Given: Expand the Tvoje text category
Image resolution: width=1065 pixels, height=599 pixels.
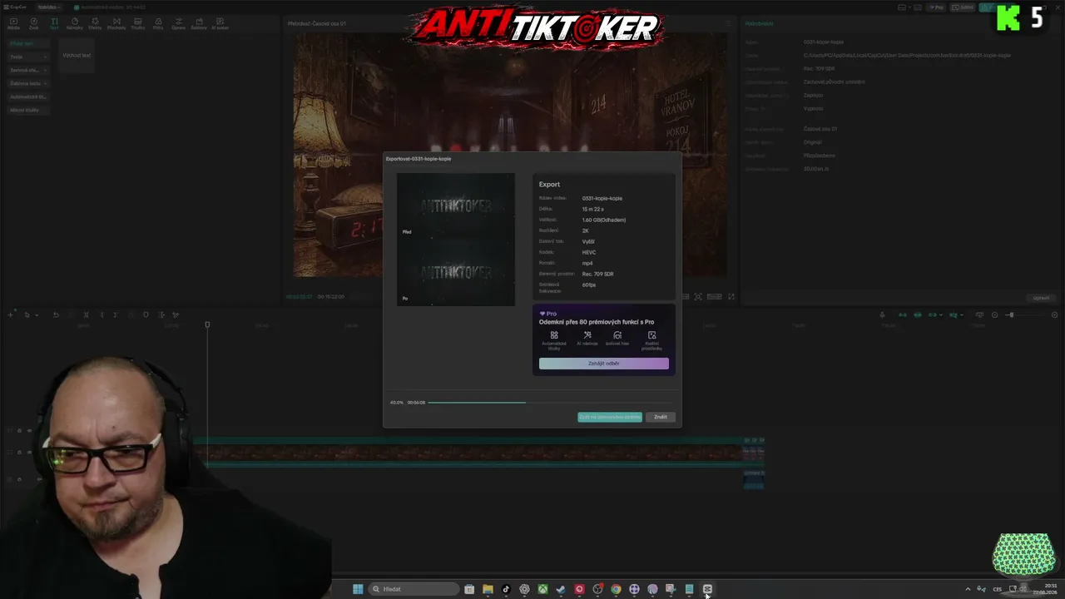Looking at the screenshot, I should (x=28, y=57).
